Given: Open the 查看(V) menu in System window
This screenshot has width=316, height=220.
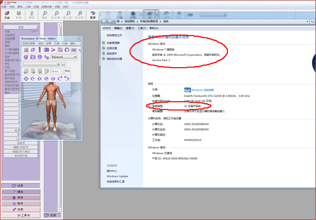Looking at the screenshot, I should click(130, 28).
